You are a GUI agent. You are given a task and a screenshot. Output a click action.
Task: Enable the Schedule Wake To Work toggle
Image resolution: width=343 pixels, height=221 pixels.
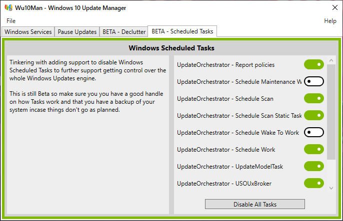(314, 132)
